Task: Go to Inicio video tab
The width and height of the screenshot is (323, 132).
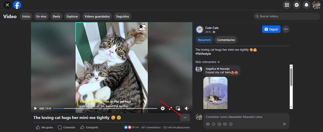Action: click(x=26, y=16)
